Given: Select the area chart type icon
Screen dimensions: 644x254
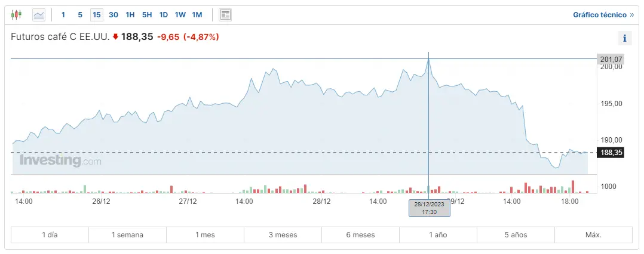Looking at the screenshot, I should 39,14.
